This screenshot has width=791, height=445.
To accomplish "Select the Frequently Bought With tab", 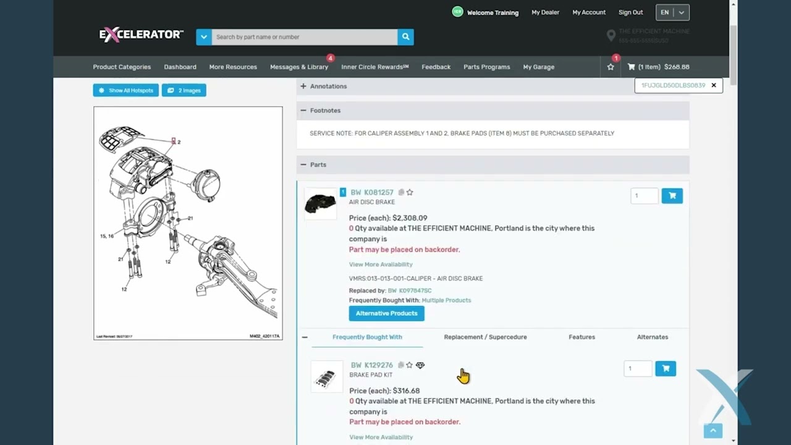I will click(367, 337).
